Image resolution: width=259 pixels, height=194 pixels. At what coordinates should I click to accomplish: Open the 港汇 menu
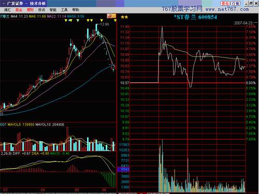pos(8,10)
